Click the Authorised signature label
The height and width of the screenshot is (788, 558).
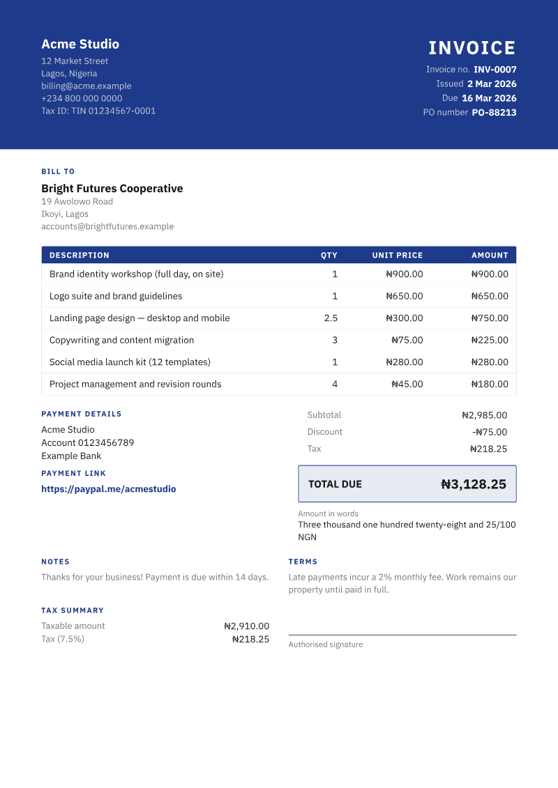pyautogui.click(x=326, y=644)
